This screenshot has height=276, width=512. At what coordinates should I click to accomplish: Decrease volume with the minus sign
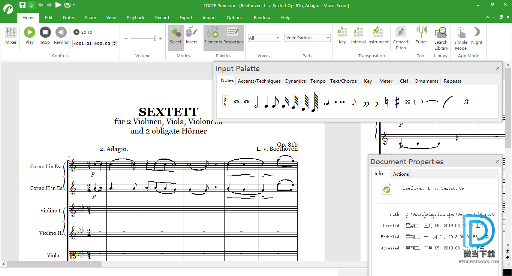point(126,39)
